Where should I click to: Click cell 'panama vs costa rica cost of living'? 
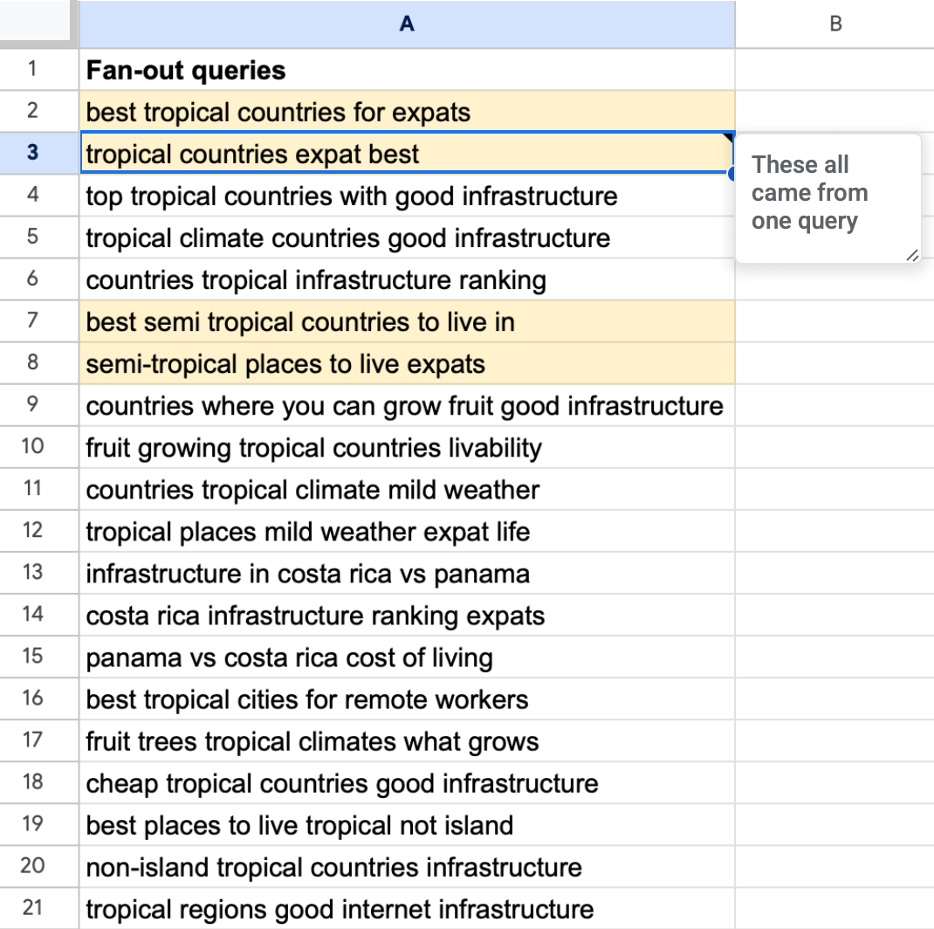(x=407, y=657)
